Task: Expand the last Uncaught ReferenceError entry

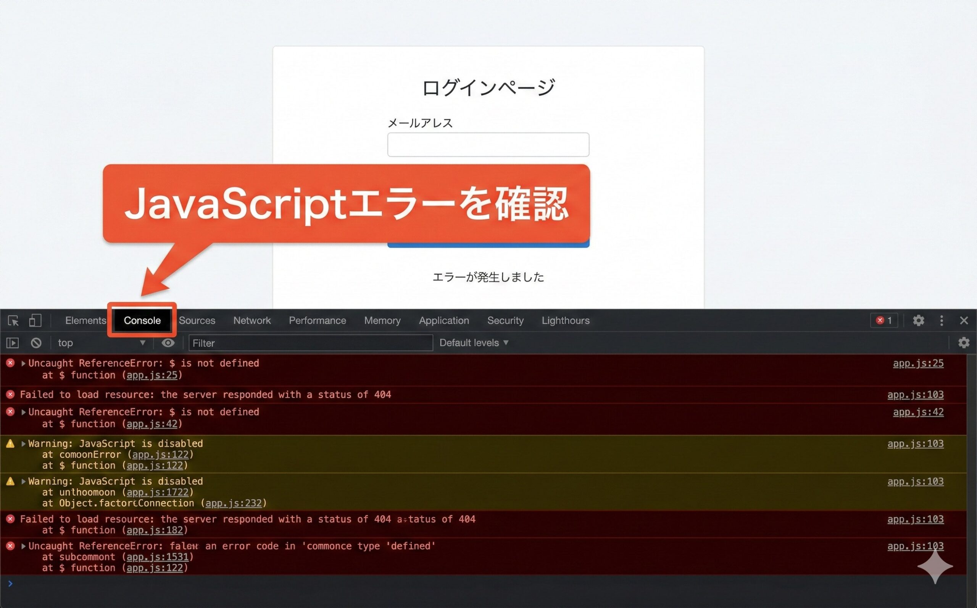Action: [23, 546]
